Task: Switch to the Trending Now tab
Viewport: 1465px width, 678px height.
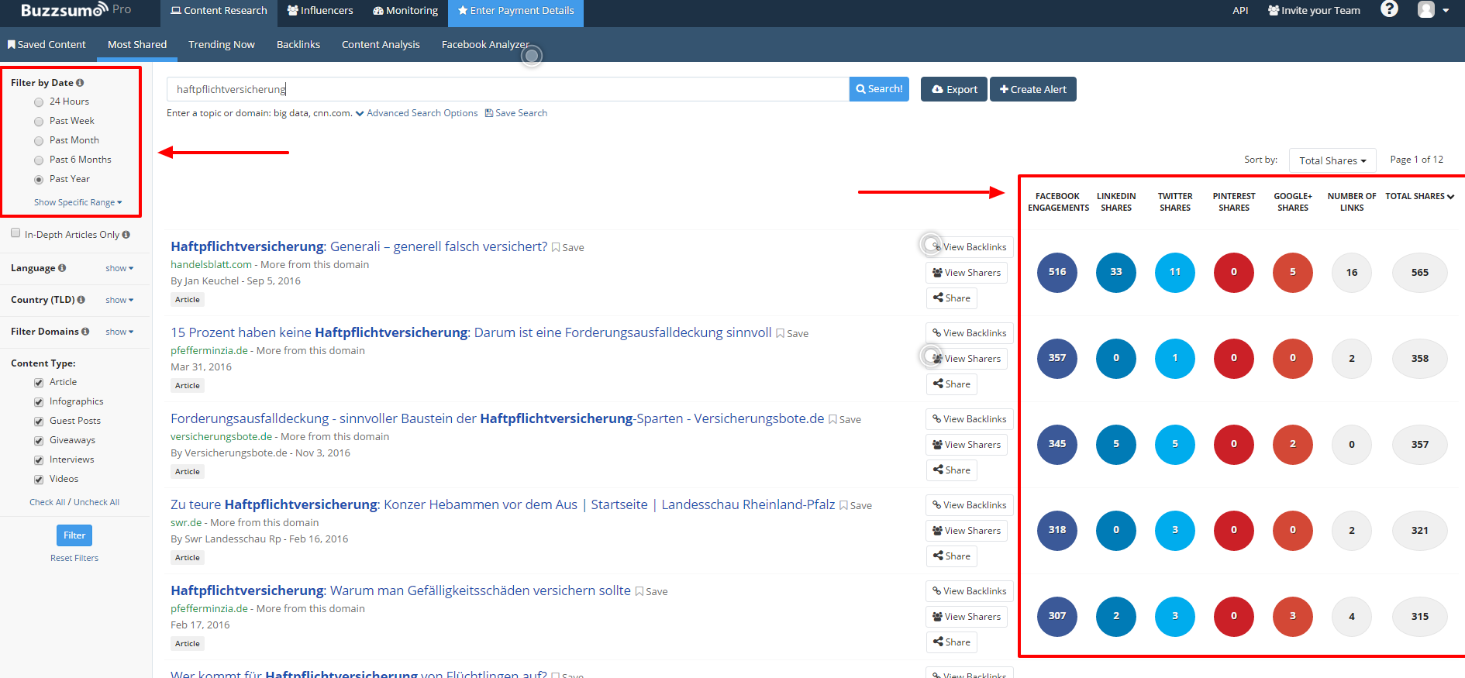Action: click(221, 45)
